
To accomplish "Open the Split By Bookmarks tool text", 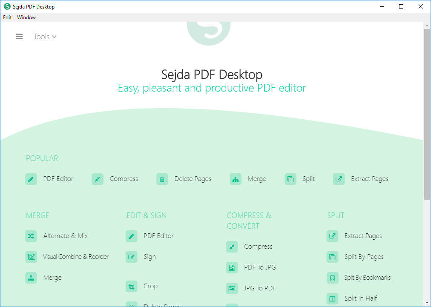I will pos(367,278).
